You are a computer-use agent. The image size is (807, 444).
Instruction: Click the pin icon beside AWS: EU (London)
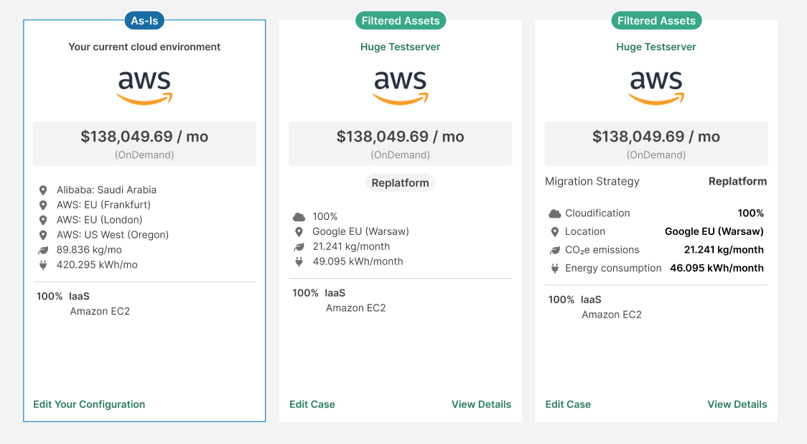43,220
